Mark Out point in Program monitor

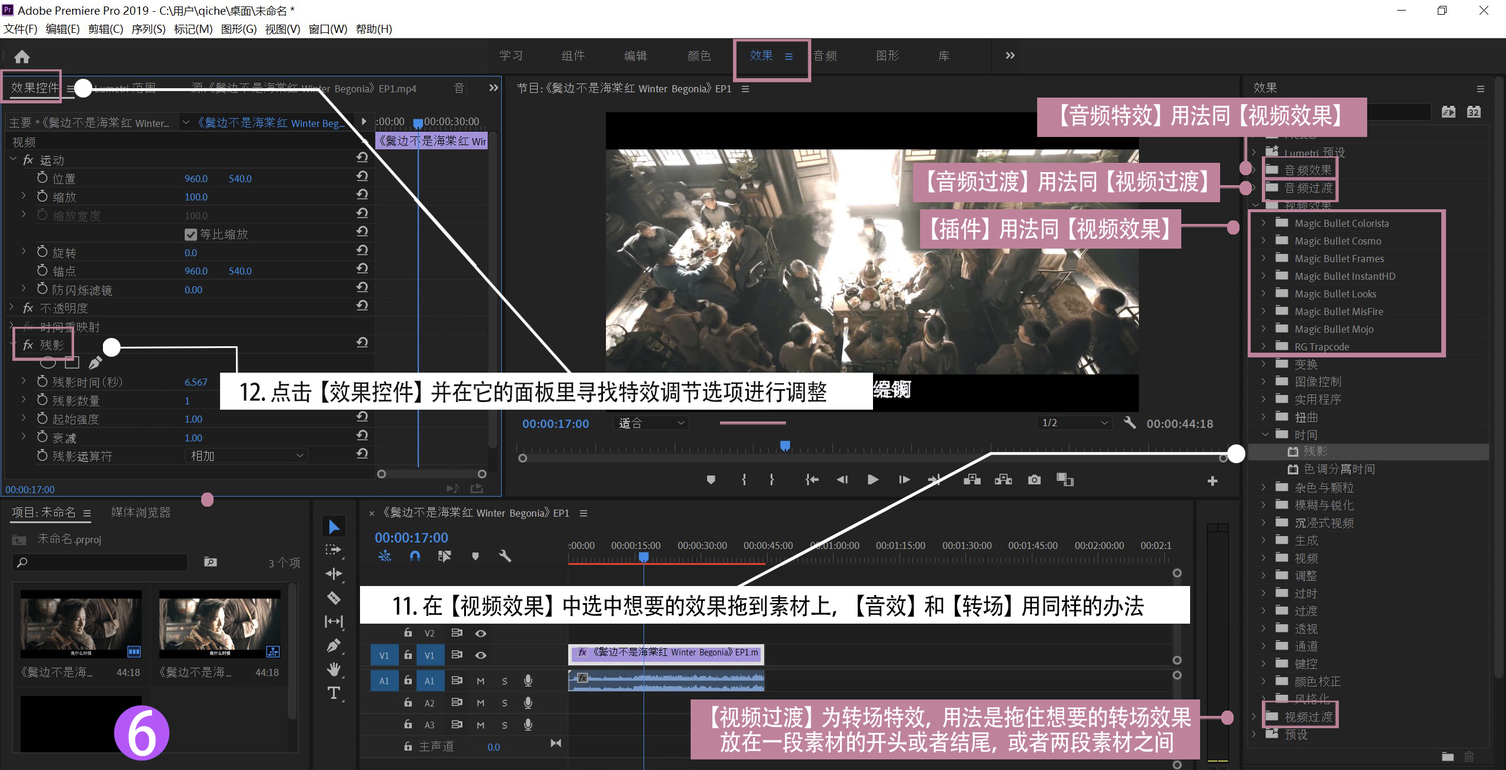tap(771, 480)
